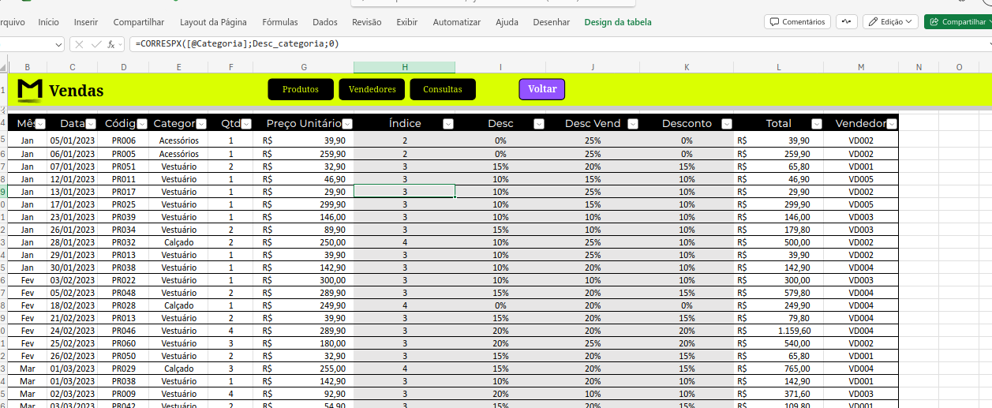Open the Desenhar tab
The image size is (992, 408).
pos(552,22)
